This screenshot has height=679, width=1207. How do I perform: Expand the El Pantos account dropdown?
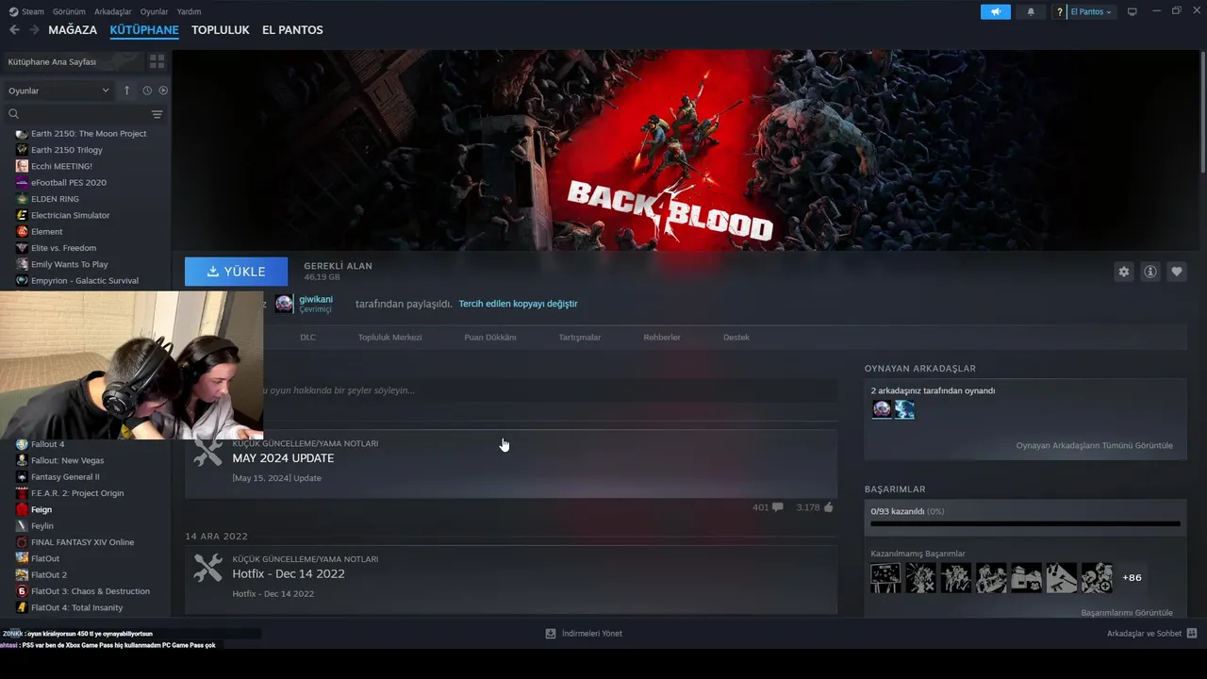pos(1091,11)
